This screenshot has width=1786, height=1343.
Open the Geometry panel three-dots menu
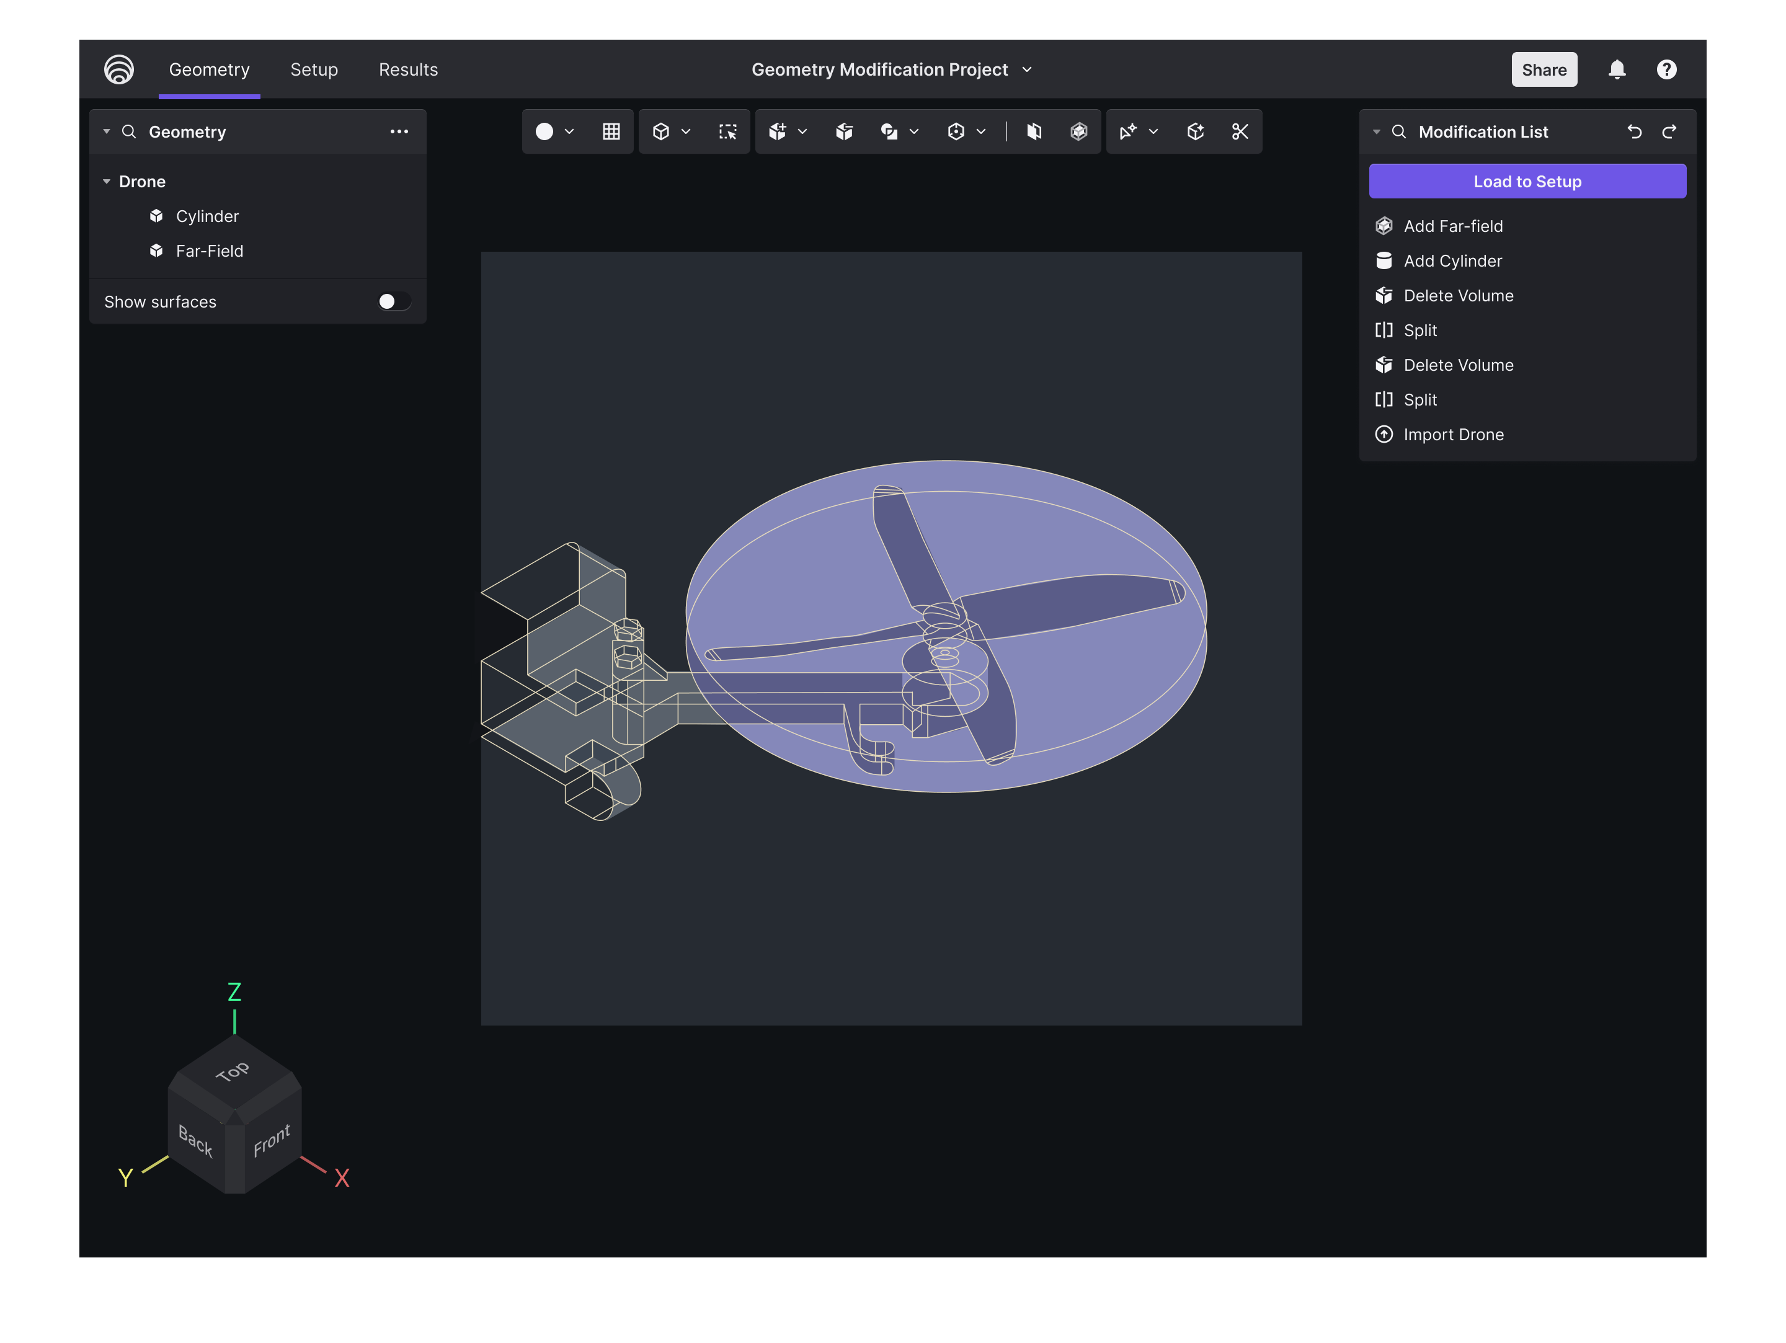[399, 131]
